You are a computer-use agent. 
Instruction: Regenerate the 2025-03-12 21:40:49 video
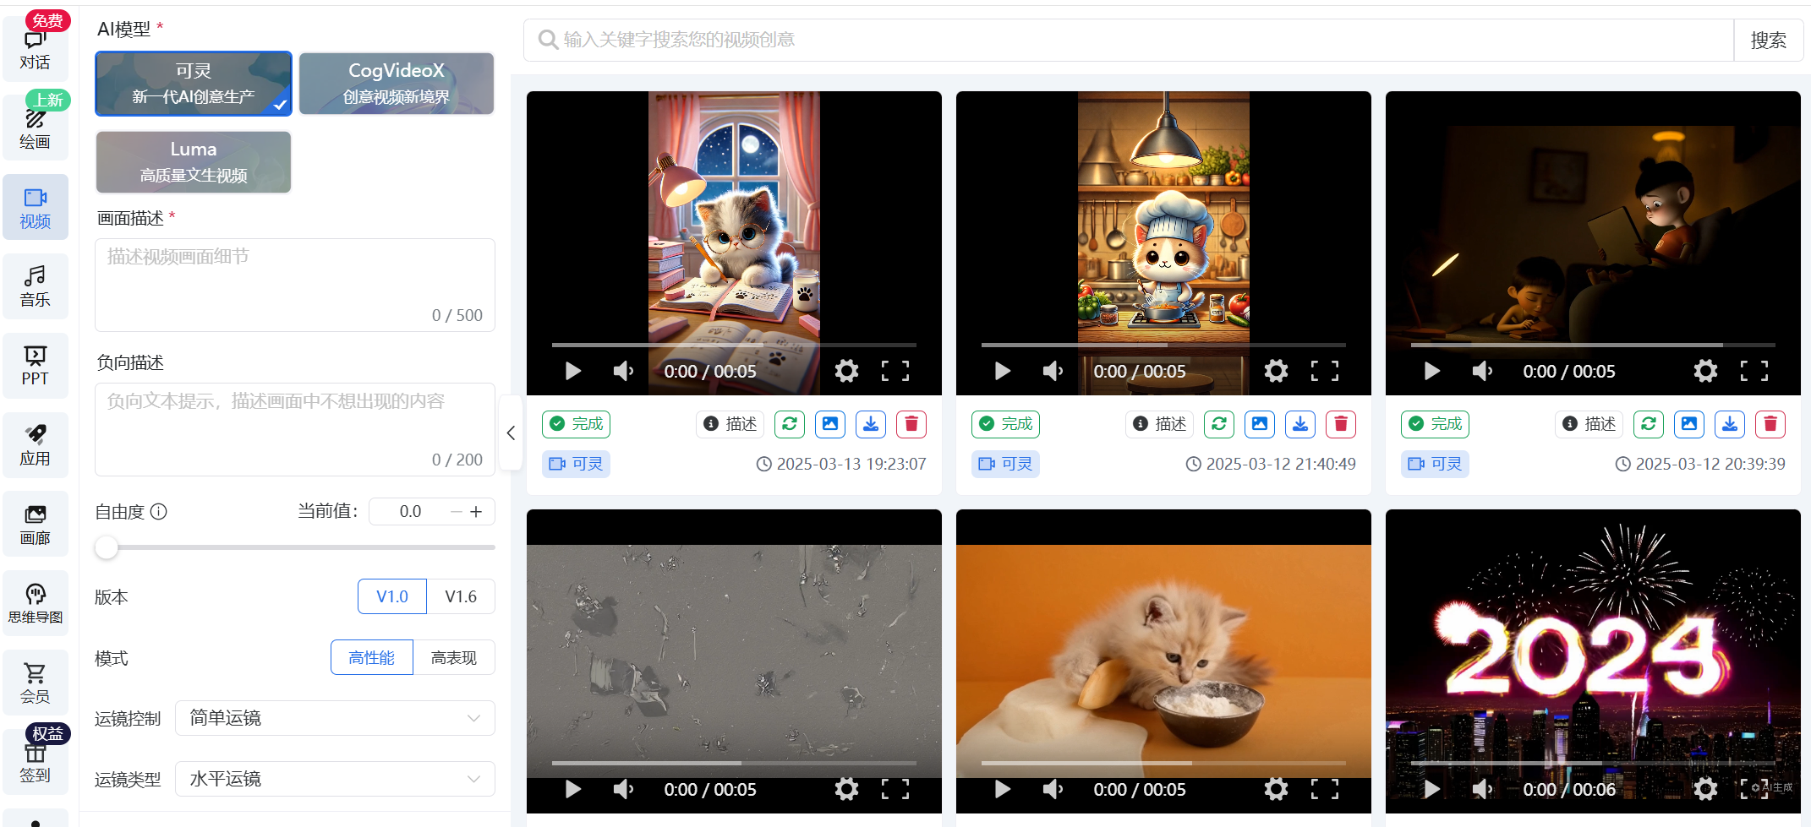click(x=1219, y=424)
